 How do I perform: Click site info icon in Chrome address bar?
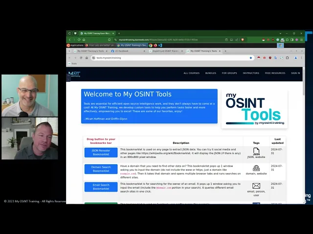click(93, 58)
